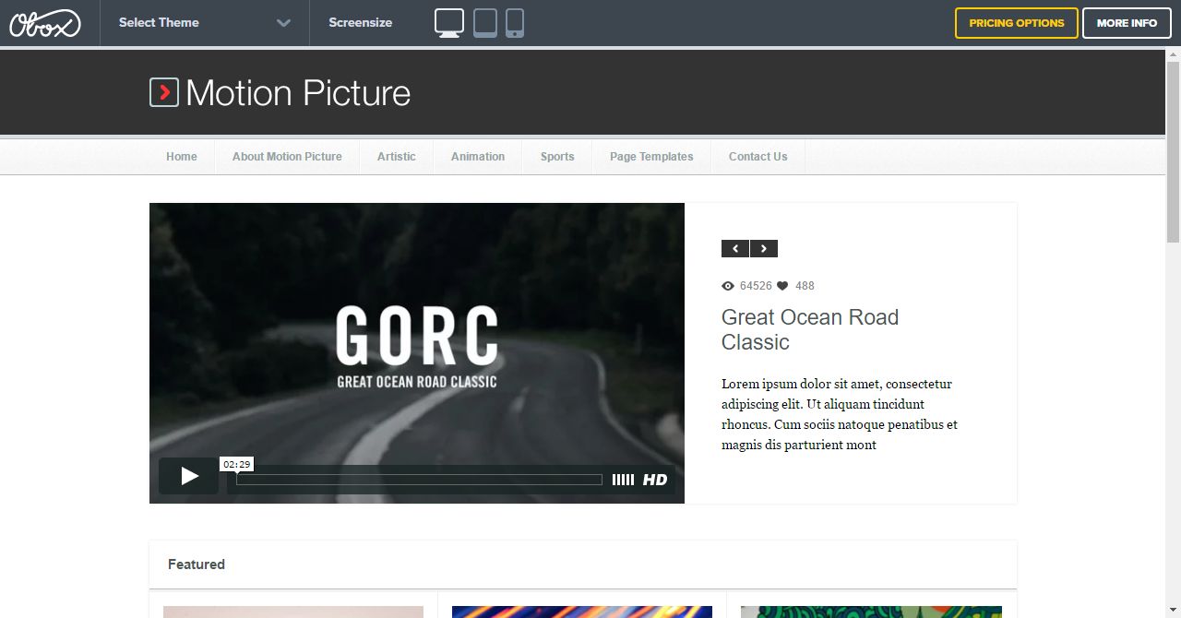Click the Featured section heading
The width and height of the screenshot is (1181, 618).
[197, 565]
